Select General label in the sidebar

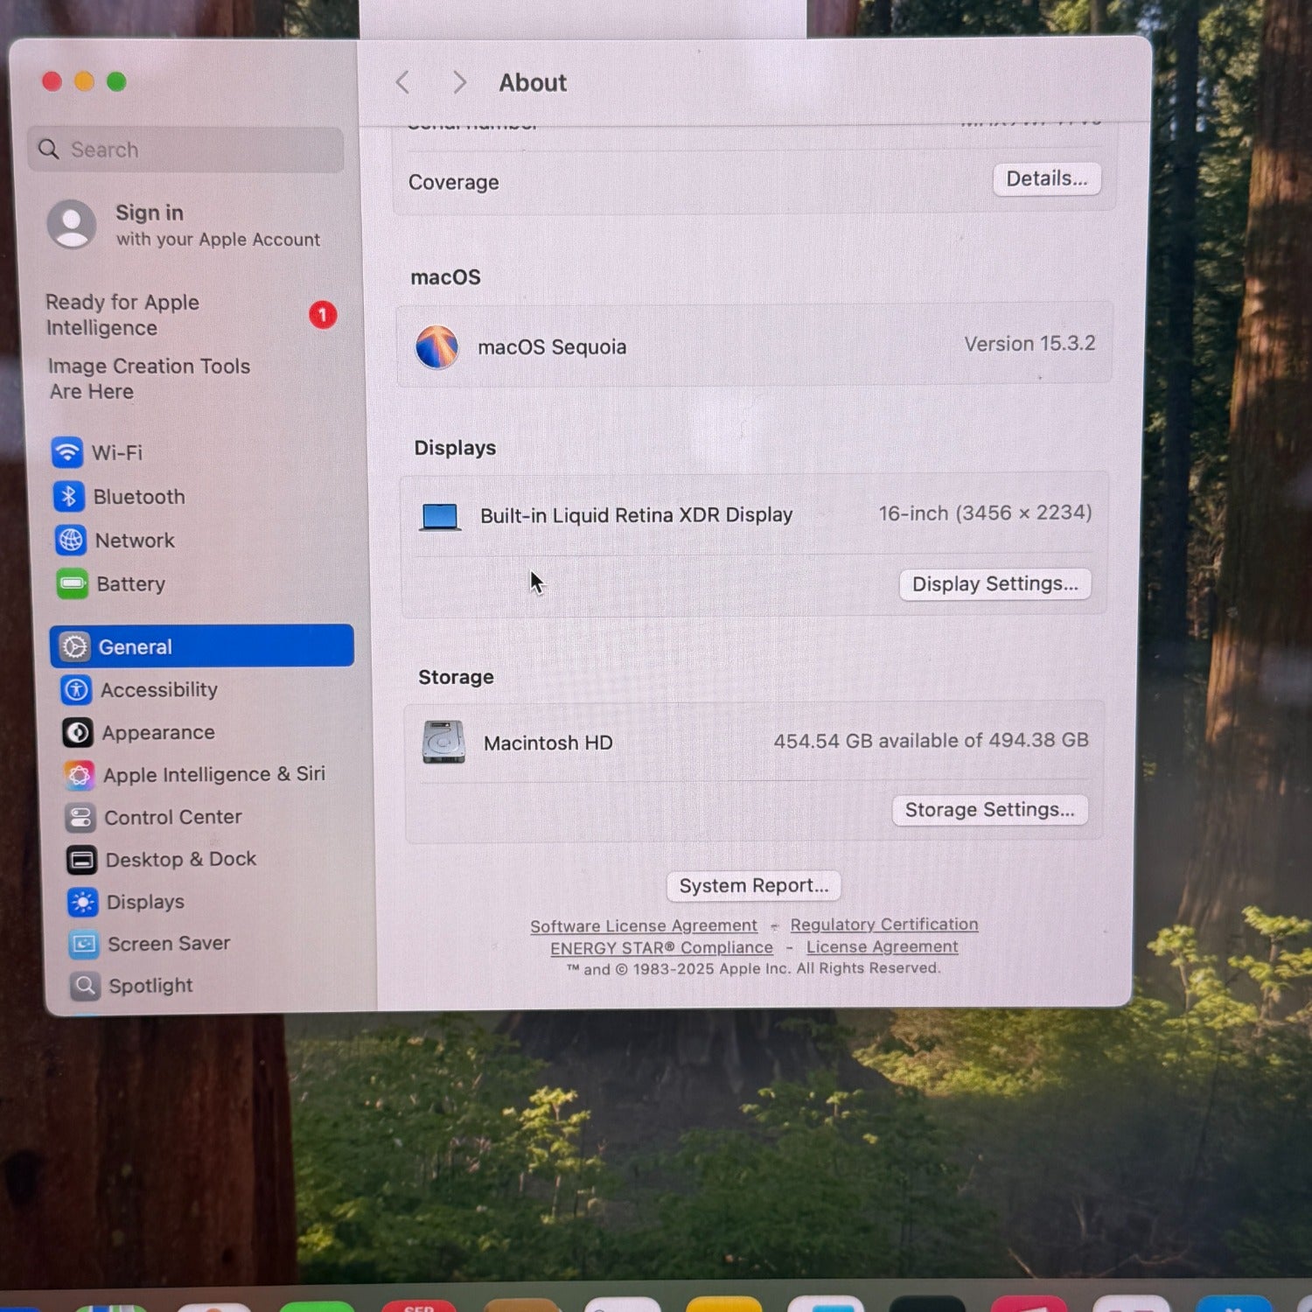[136, 647]
